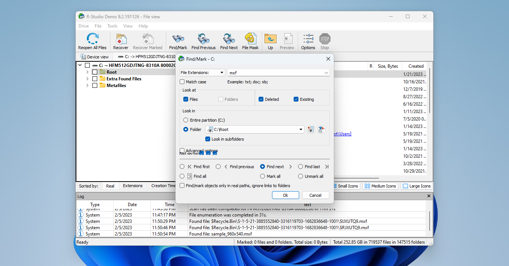Image resolution: width=509 pixels, height=266 pixels.
Task: Sort by Real tab
Action: [110, 186]
